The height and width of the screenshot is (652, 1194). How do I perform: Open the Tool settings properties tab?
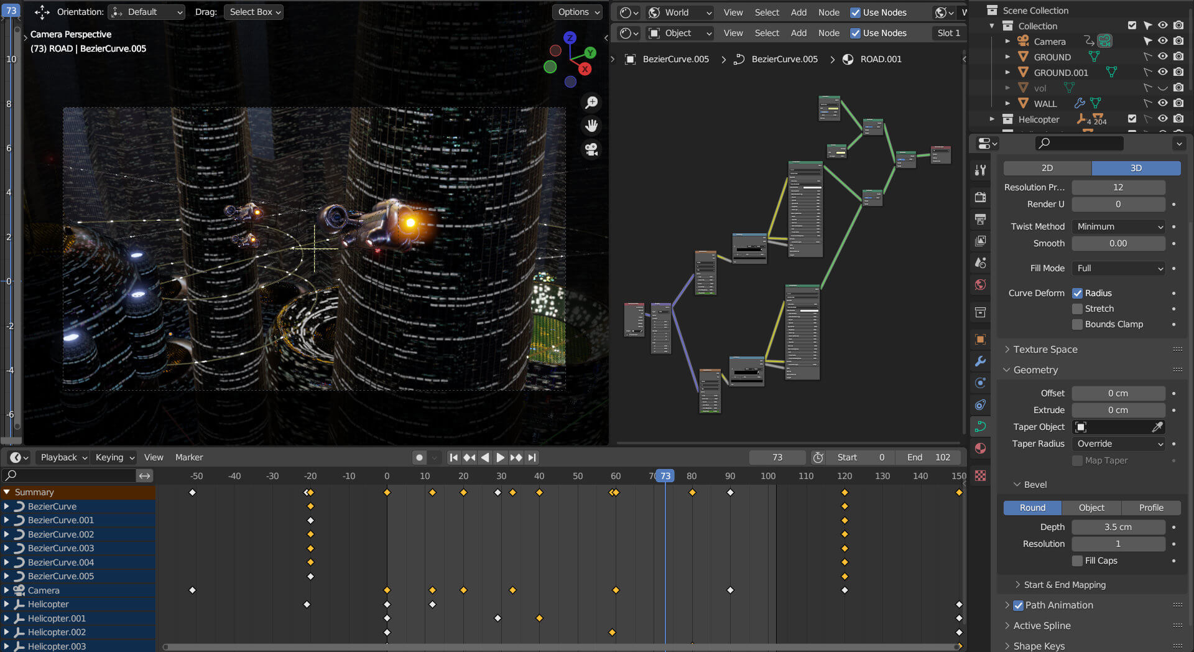[x=980, y=170]
